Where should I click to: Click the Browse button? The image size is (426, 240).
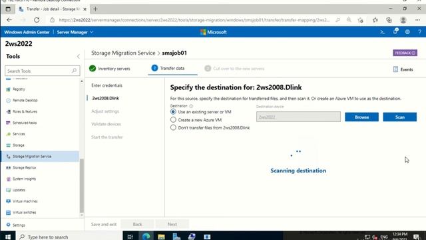[361, 117]
